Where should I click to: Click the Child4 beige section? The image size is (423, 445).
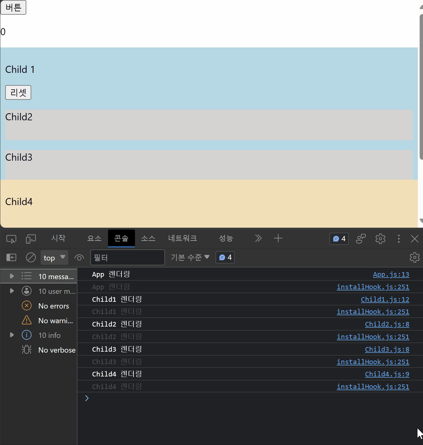209,204
